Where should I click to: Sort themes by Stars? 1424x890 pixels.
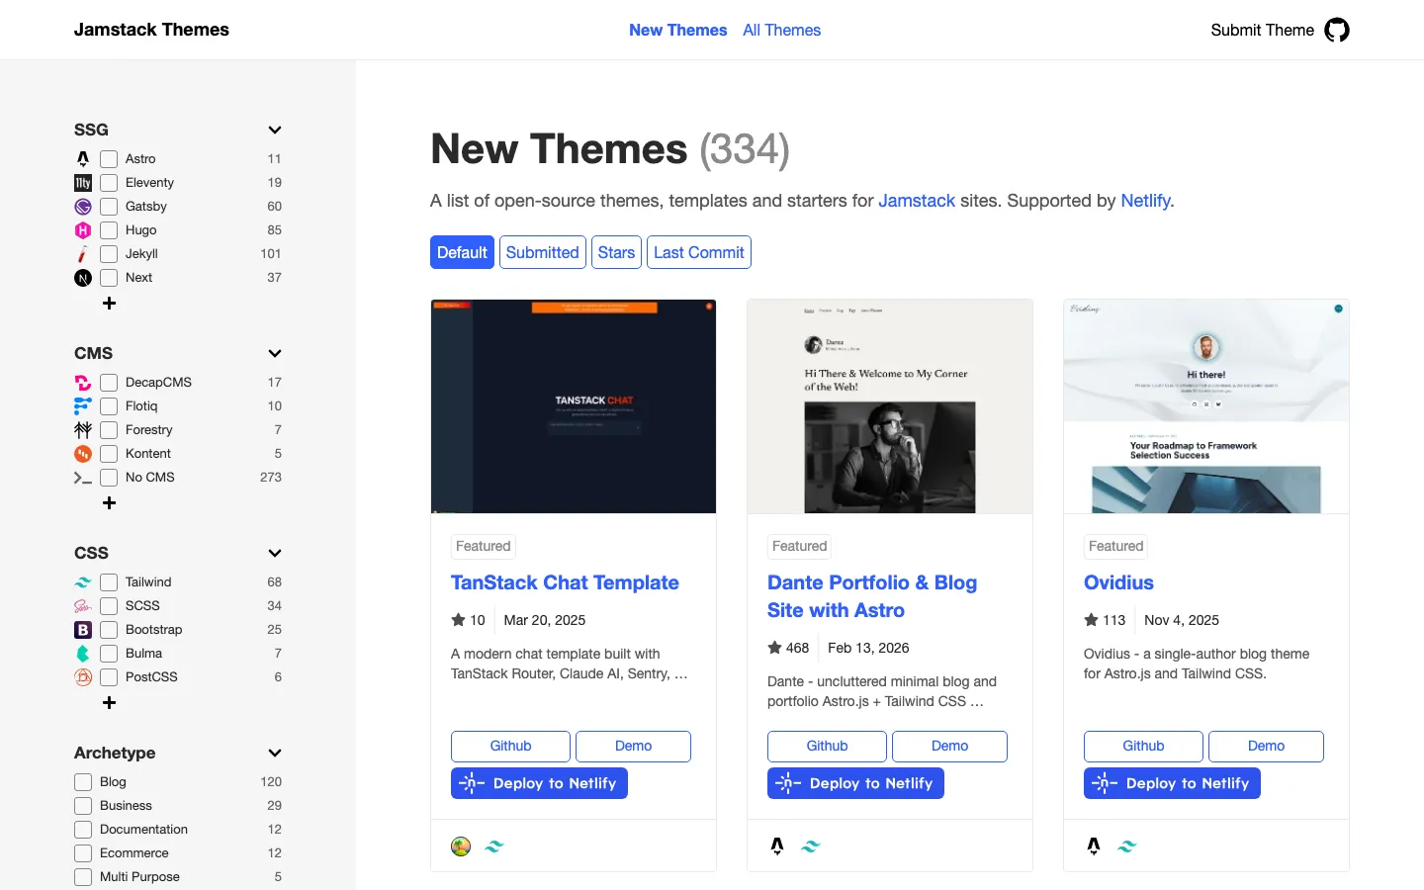(x=616, y=252)
